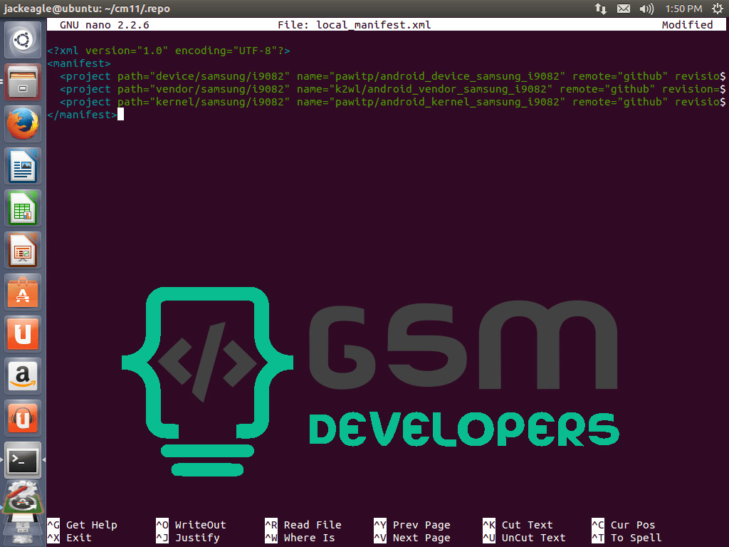Open the mail messaging indicator

point(624,9)
